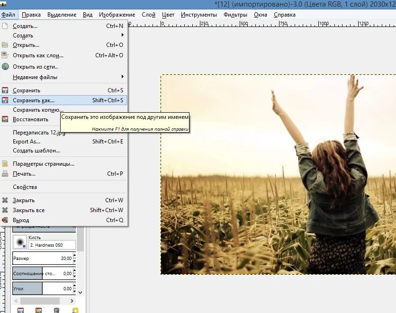This screenshot has width=396, height=313.
Task: Click tool options vertical scrollbar thumb
Action: click(81, 239)
